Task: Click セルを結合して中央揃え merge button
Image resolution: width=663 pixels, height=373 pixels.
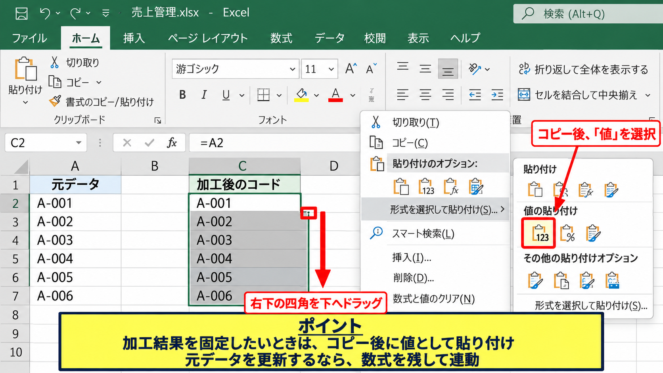Action: pyautogui.click(x=577, y=95)
